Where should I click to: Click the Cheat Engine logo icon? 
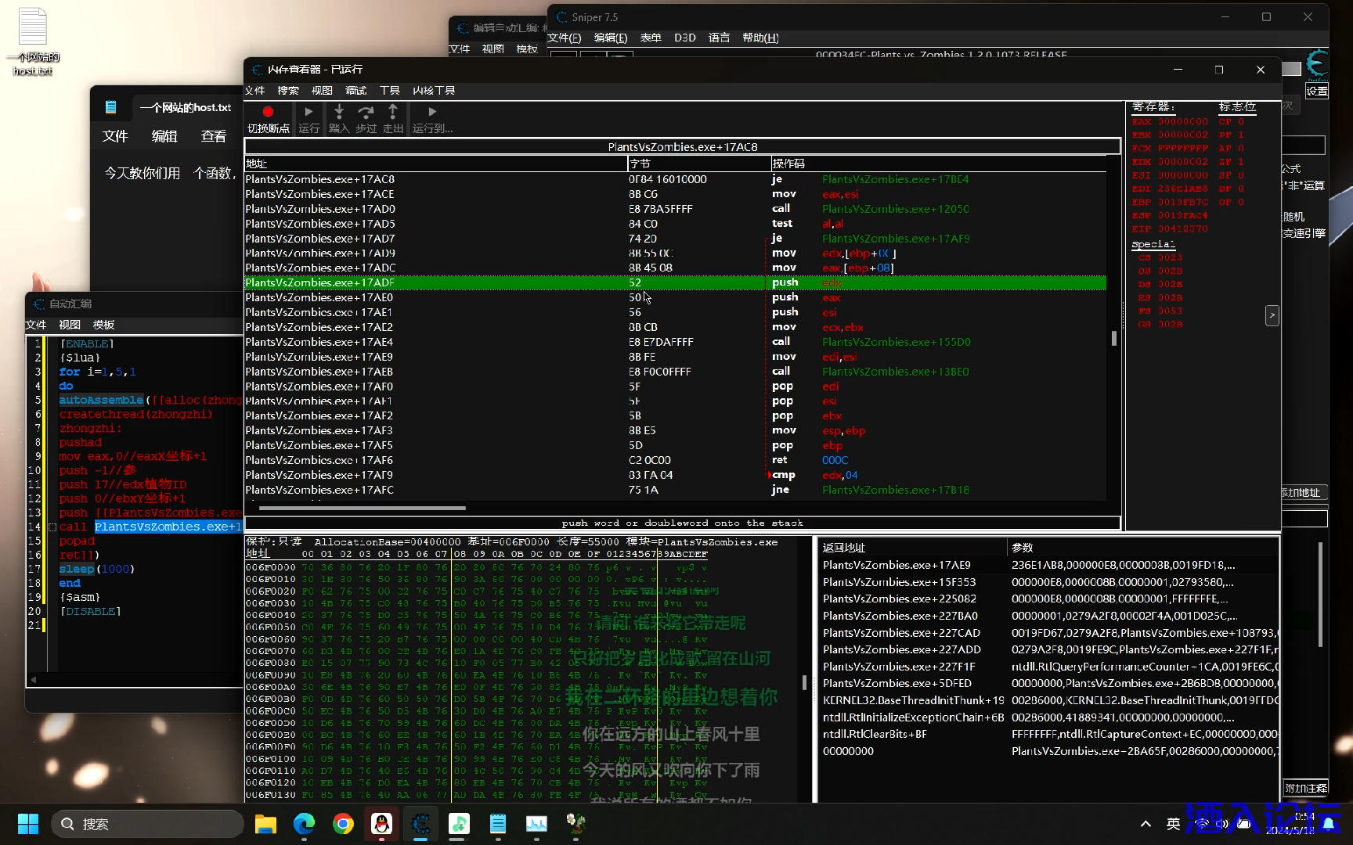(x=1317, y=63)
